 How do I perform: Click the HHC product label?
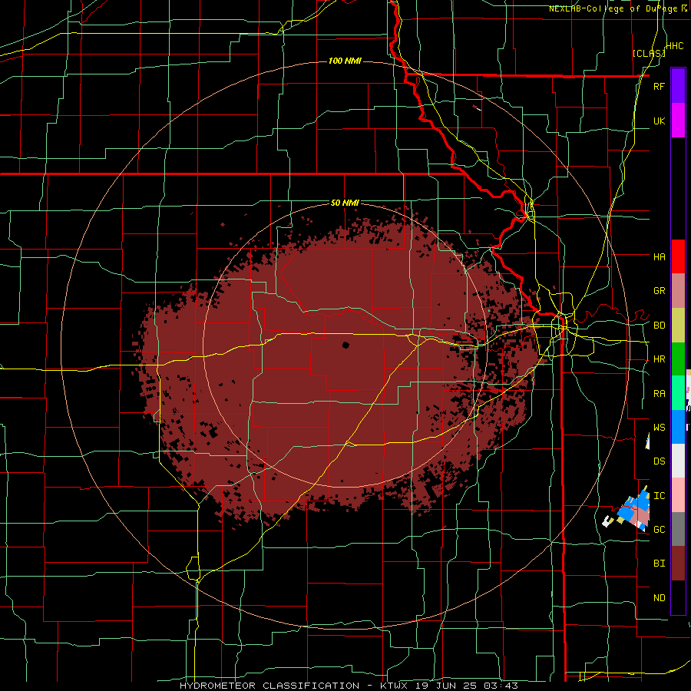coord(675,46)
